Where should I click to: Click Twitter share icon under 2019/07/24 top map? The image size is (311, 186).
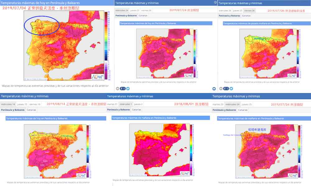click(128, 89)
